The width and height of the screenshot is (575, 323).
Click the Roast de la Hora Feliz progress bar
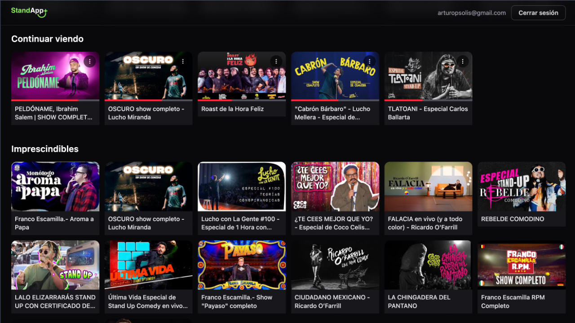tap(242, 100)
